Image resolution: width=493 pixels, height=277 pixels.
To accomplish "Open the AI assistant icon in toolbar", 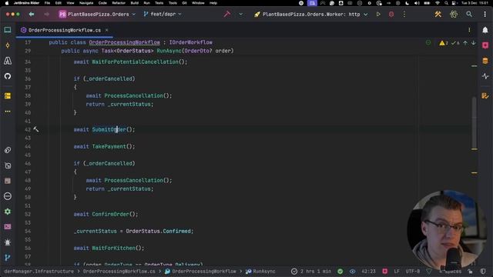I will click(454, 14).
